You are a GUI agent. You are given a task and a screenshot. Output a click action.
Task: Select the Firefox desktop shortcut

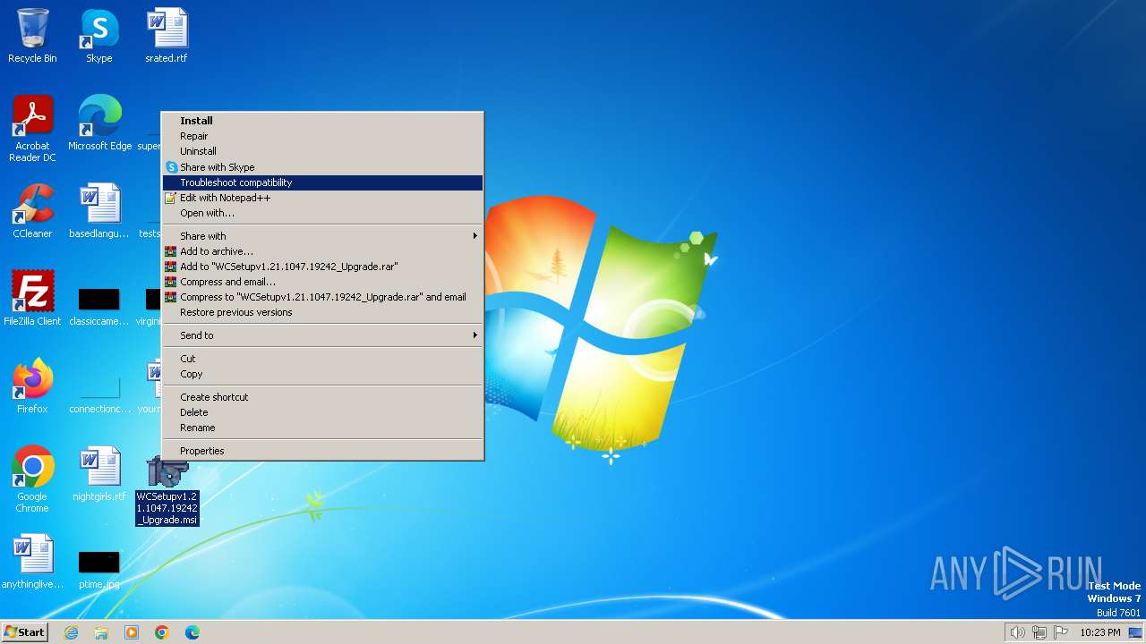tap(32, 386)
